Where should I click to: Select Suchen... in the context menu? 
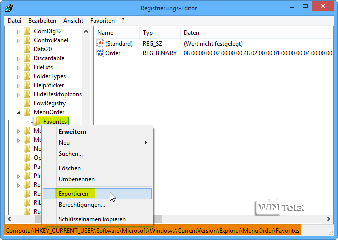click(97, 154)
